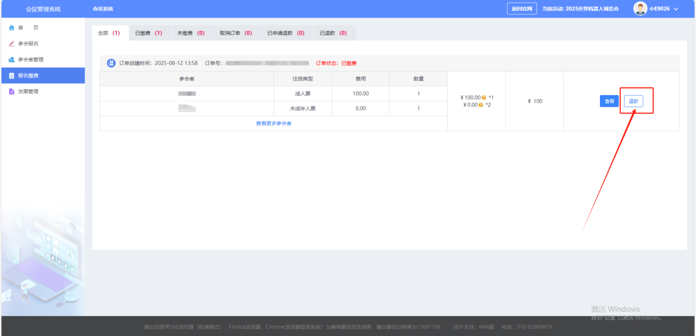
Task: Expand the user dropdown arrow by 小E9026
Action: 676,9
